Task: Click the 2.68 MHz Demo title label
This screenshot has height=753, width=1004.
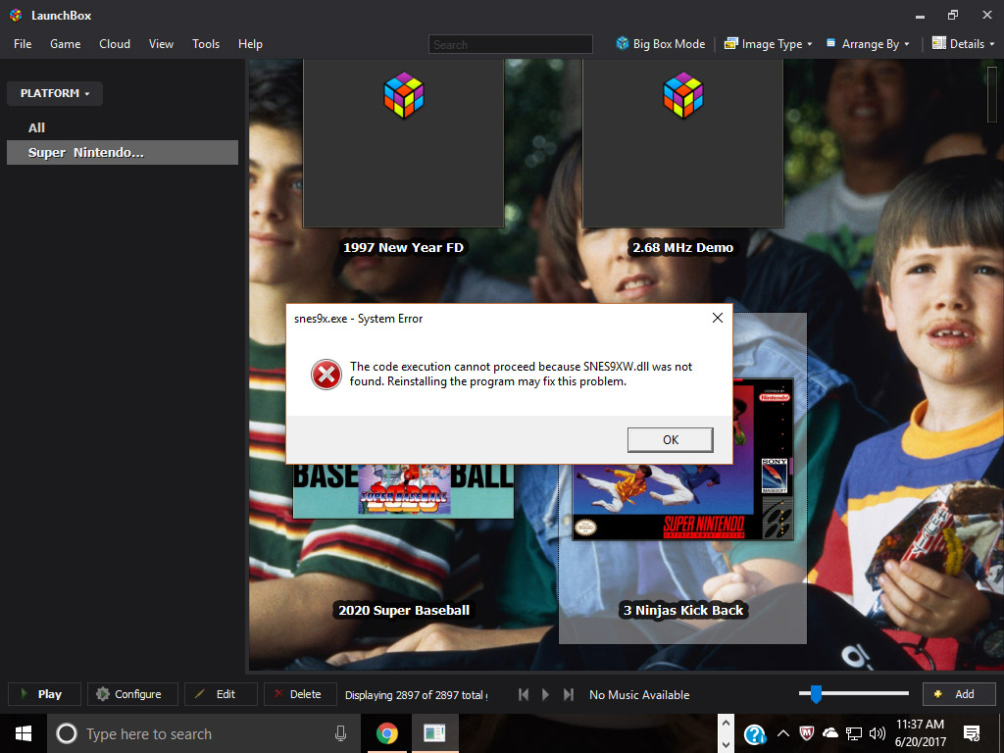Action: [682, 247]
